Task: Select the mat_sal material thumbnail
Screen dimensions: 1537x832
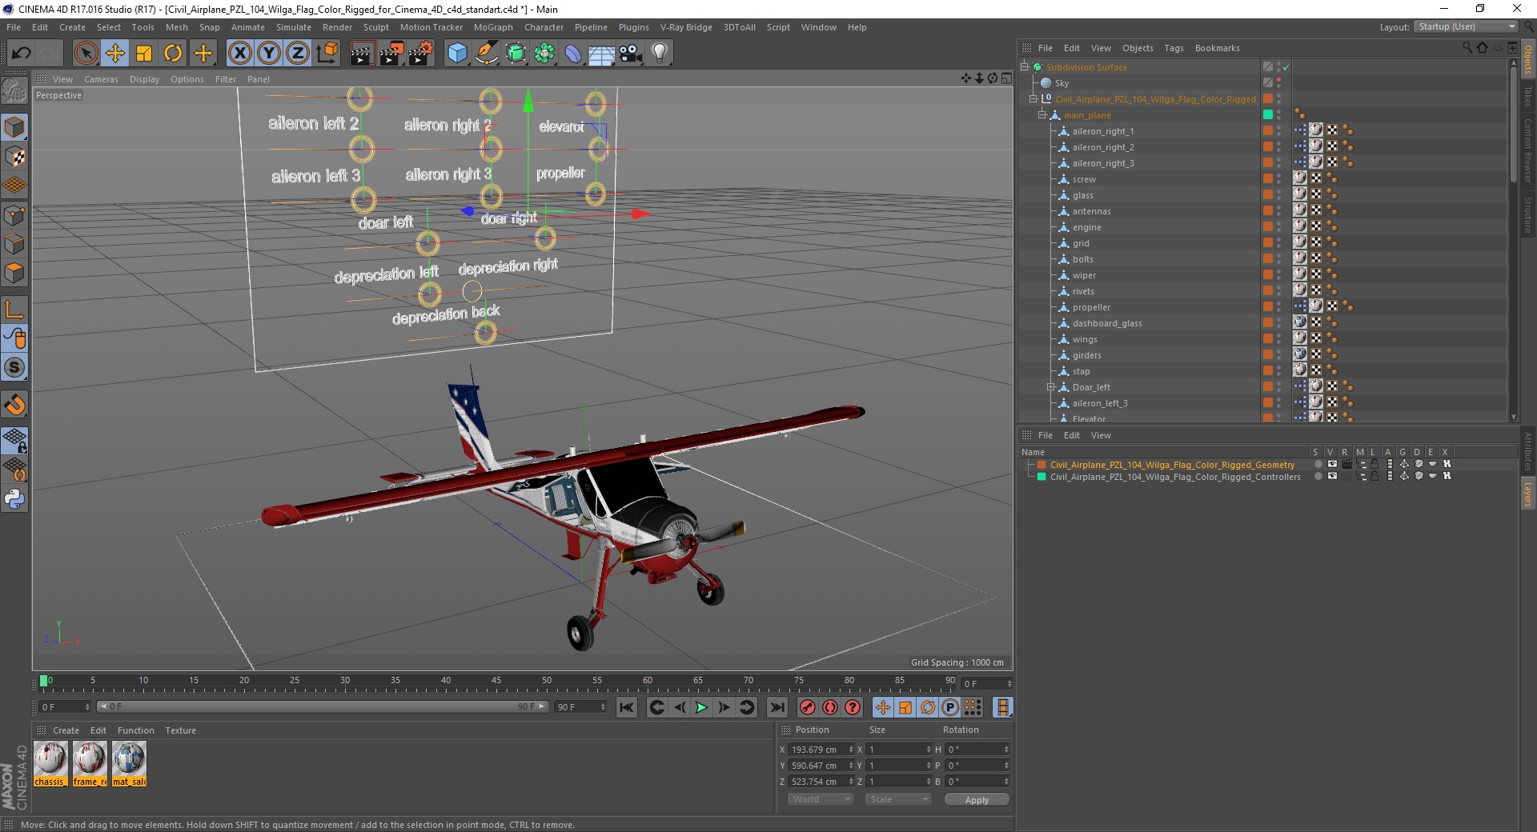Action: pos(129,764)
